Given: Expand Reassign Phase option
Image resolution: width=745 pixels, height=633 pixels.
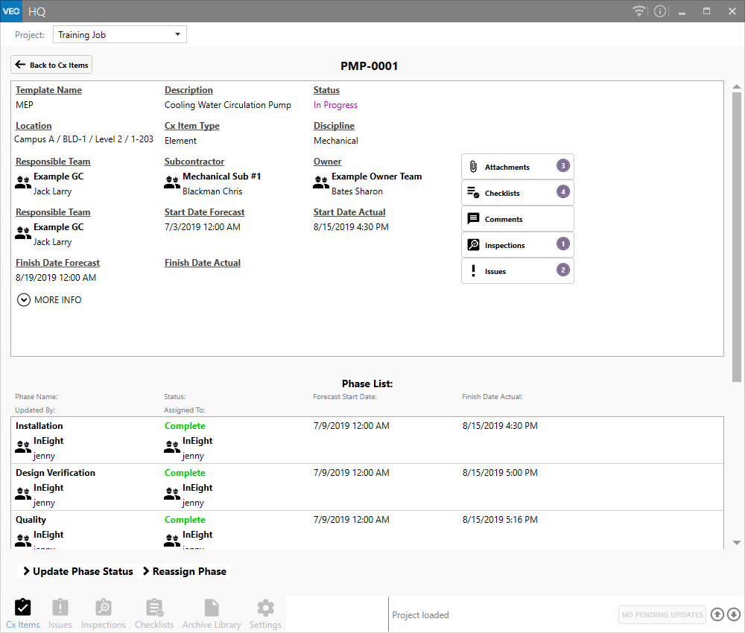Looking at the screenshot, I should click(x=184, y=571).
